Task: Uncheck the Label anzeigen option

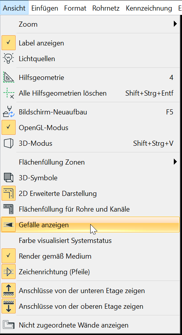Action: click(9, 43)
